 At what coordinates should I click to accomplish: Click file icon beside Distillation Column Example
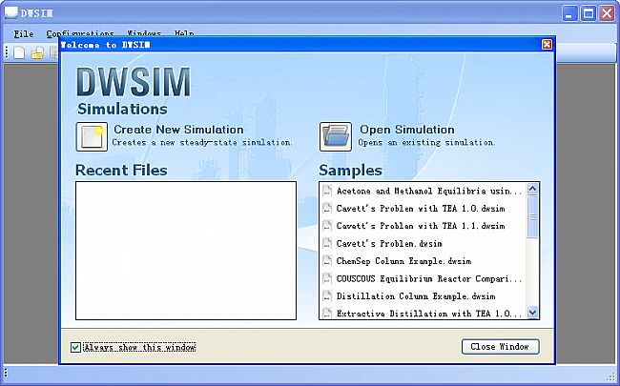coord(327,295)
